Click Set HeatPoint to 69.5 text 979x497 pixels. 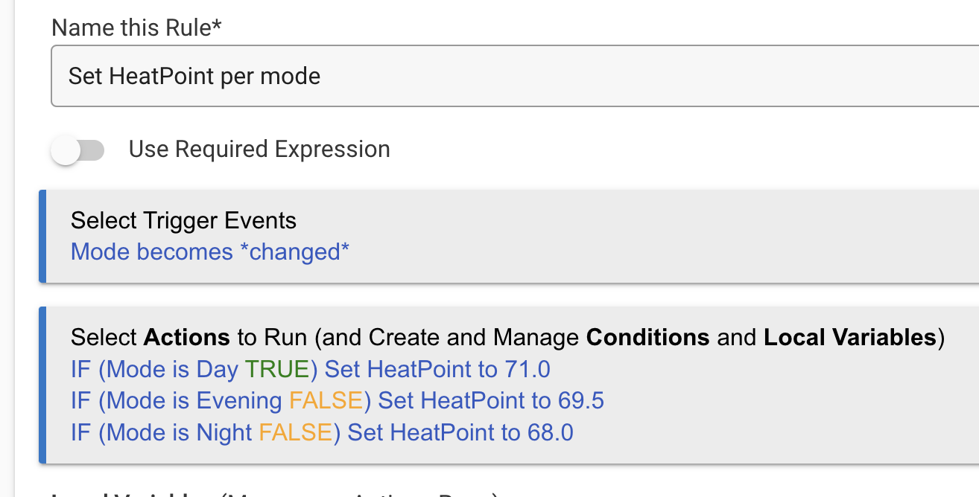pyautogui.click(x=492, y=401)
